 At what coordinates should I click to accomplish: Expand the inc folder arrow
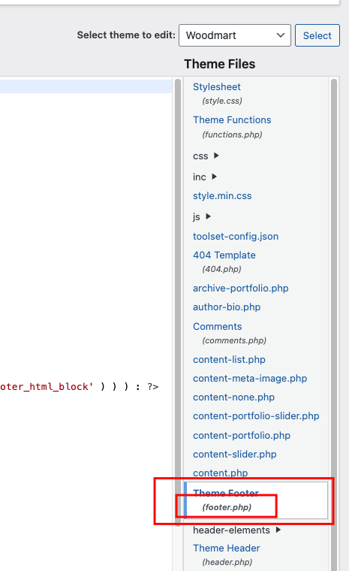pyautogui.click(x=214, y=177)
